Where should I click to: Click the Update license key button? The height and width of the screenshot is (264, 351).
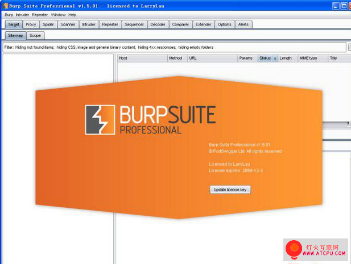(230, 190)
